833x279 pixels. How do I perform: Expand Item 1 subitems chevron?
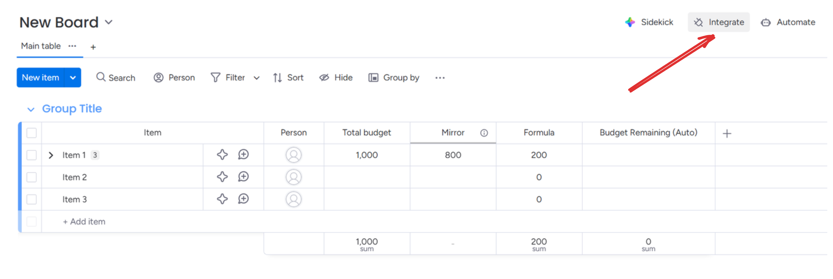[51, 155]
